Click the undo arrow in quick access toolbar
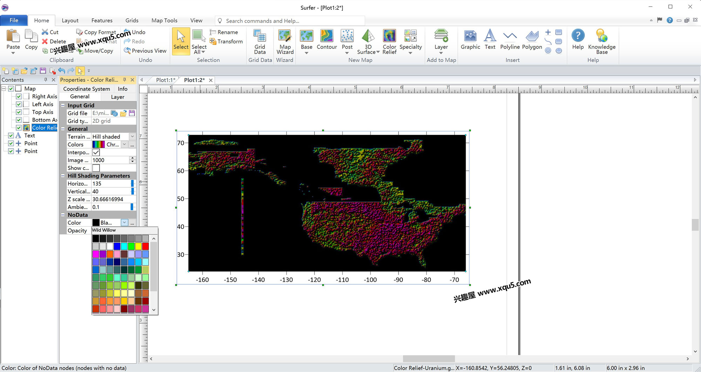Screen dimensions: 701x372 point(62,71)
